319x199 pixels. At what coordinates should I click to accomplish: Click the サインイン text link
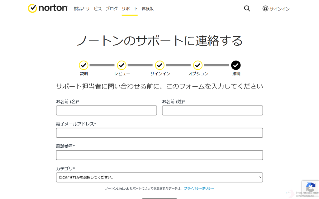(x=279, y=9)
